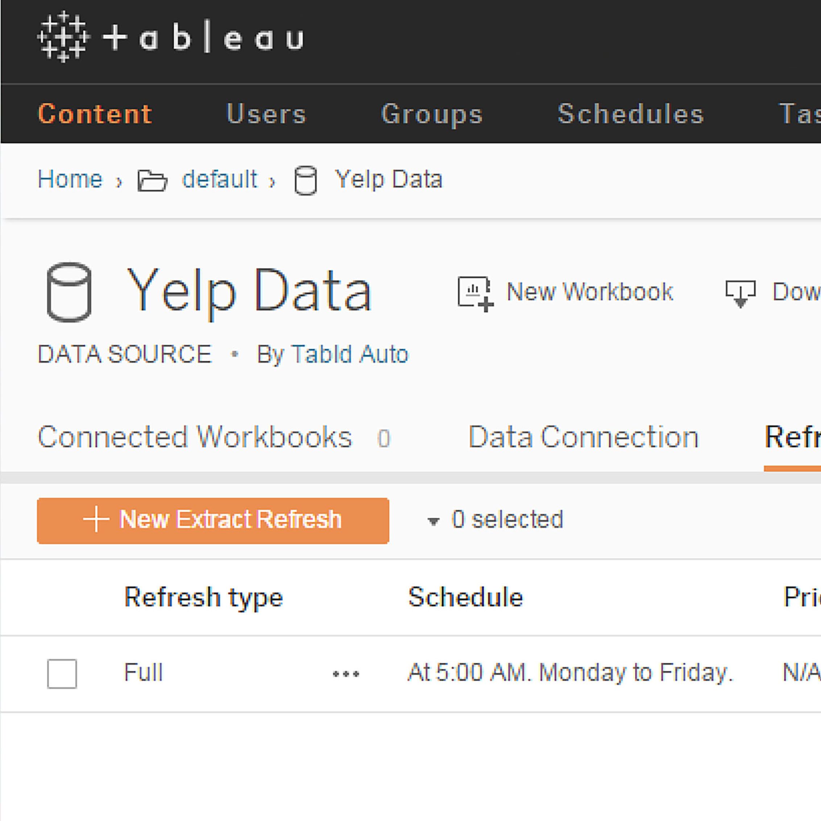
Task: Click the plus icon on New Extract Refresh
Action: [x=96, y=519]
